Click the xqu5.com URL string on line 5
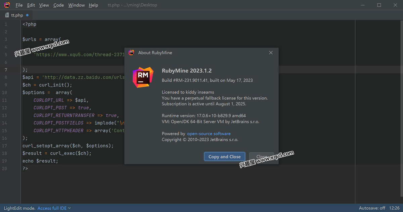Image resolution: width=403 pixels, height=212 pixels. [x=79, y=55]
